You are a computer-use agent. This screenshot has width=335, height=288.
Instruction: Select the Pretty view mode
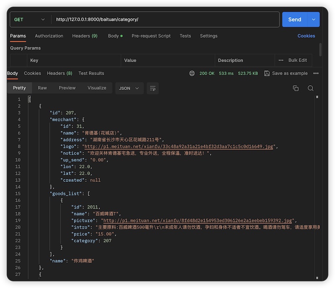tap(19, 88)
